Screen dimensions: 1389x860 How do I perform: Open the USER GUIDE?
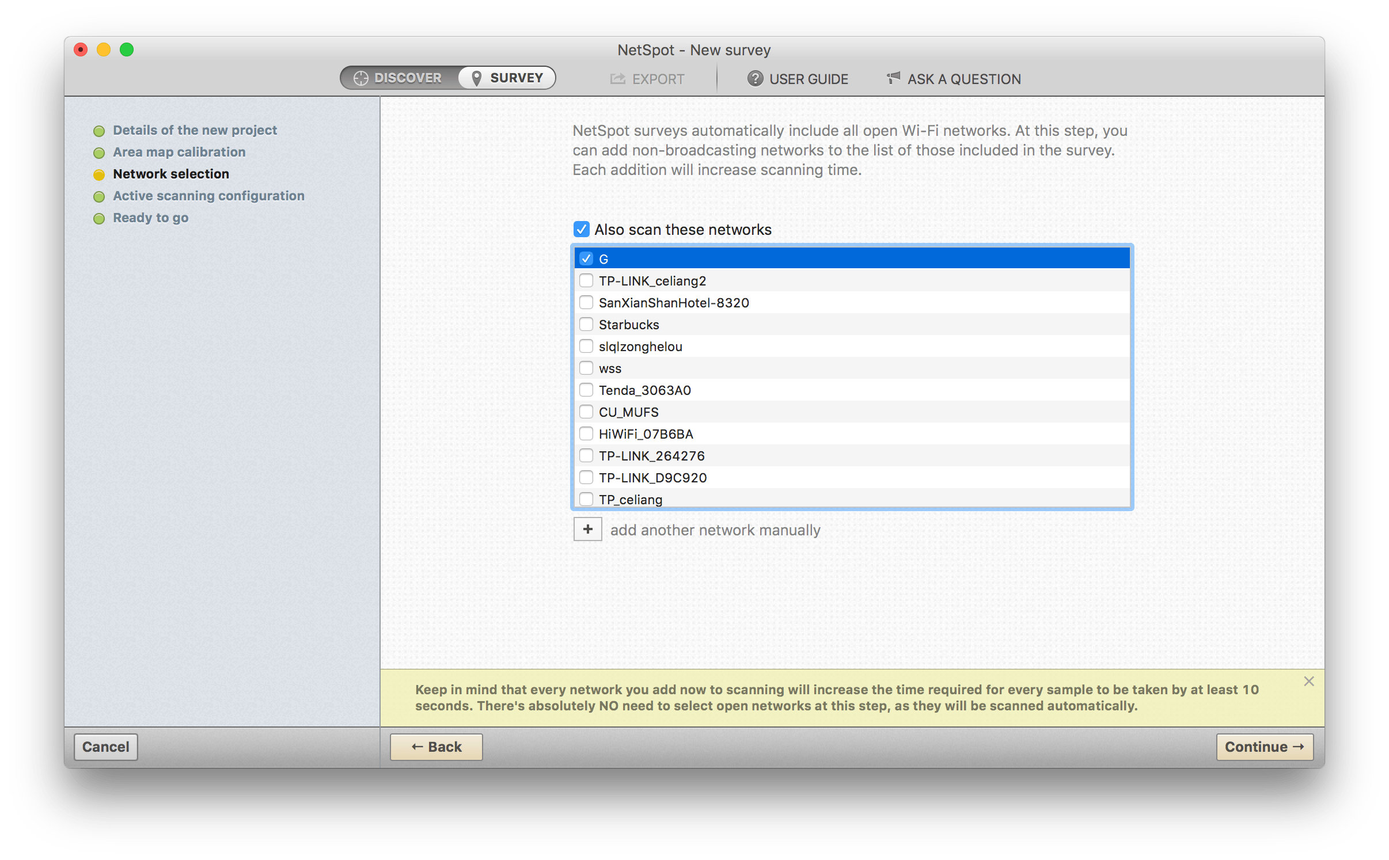pyautogui.click(x=798, y=79)
